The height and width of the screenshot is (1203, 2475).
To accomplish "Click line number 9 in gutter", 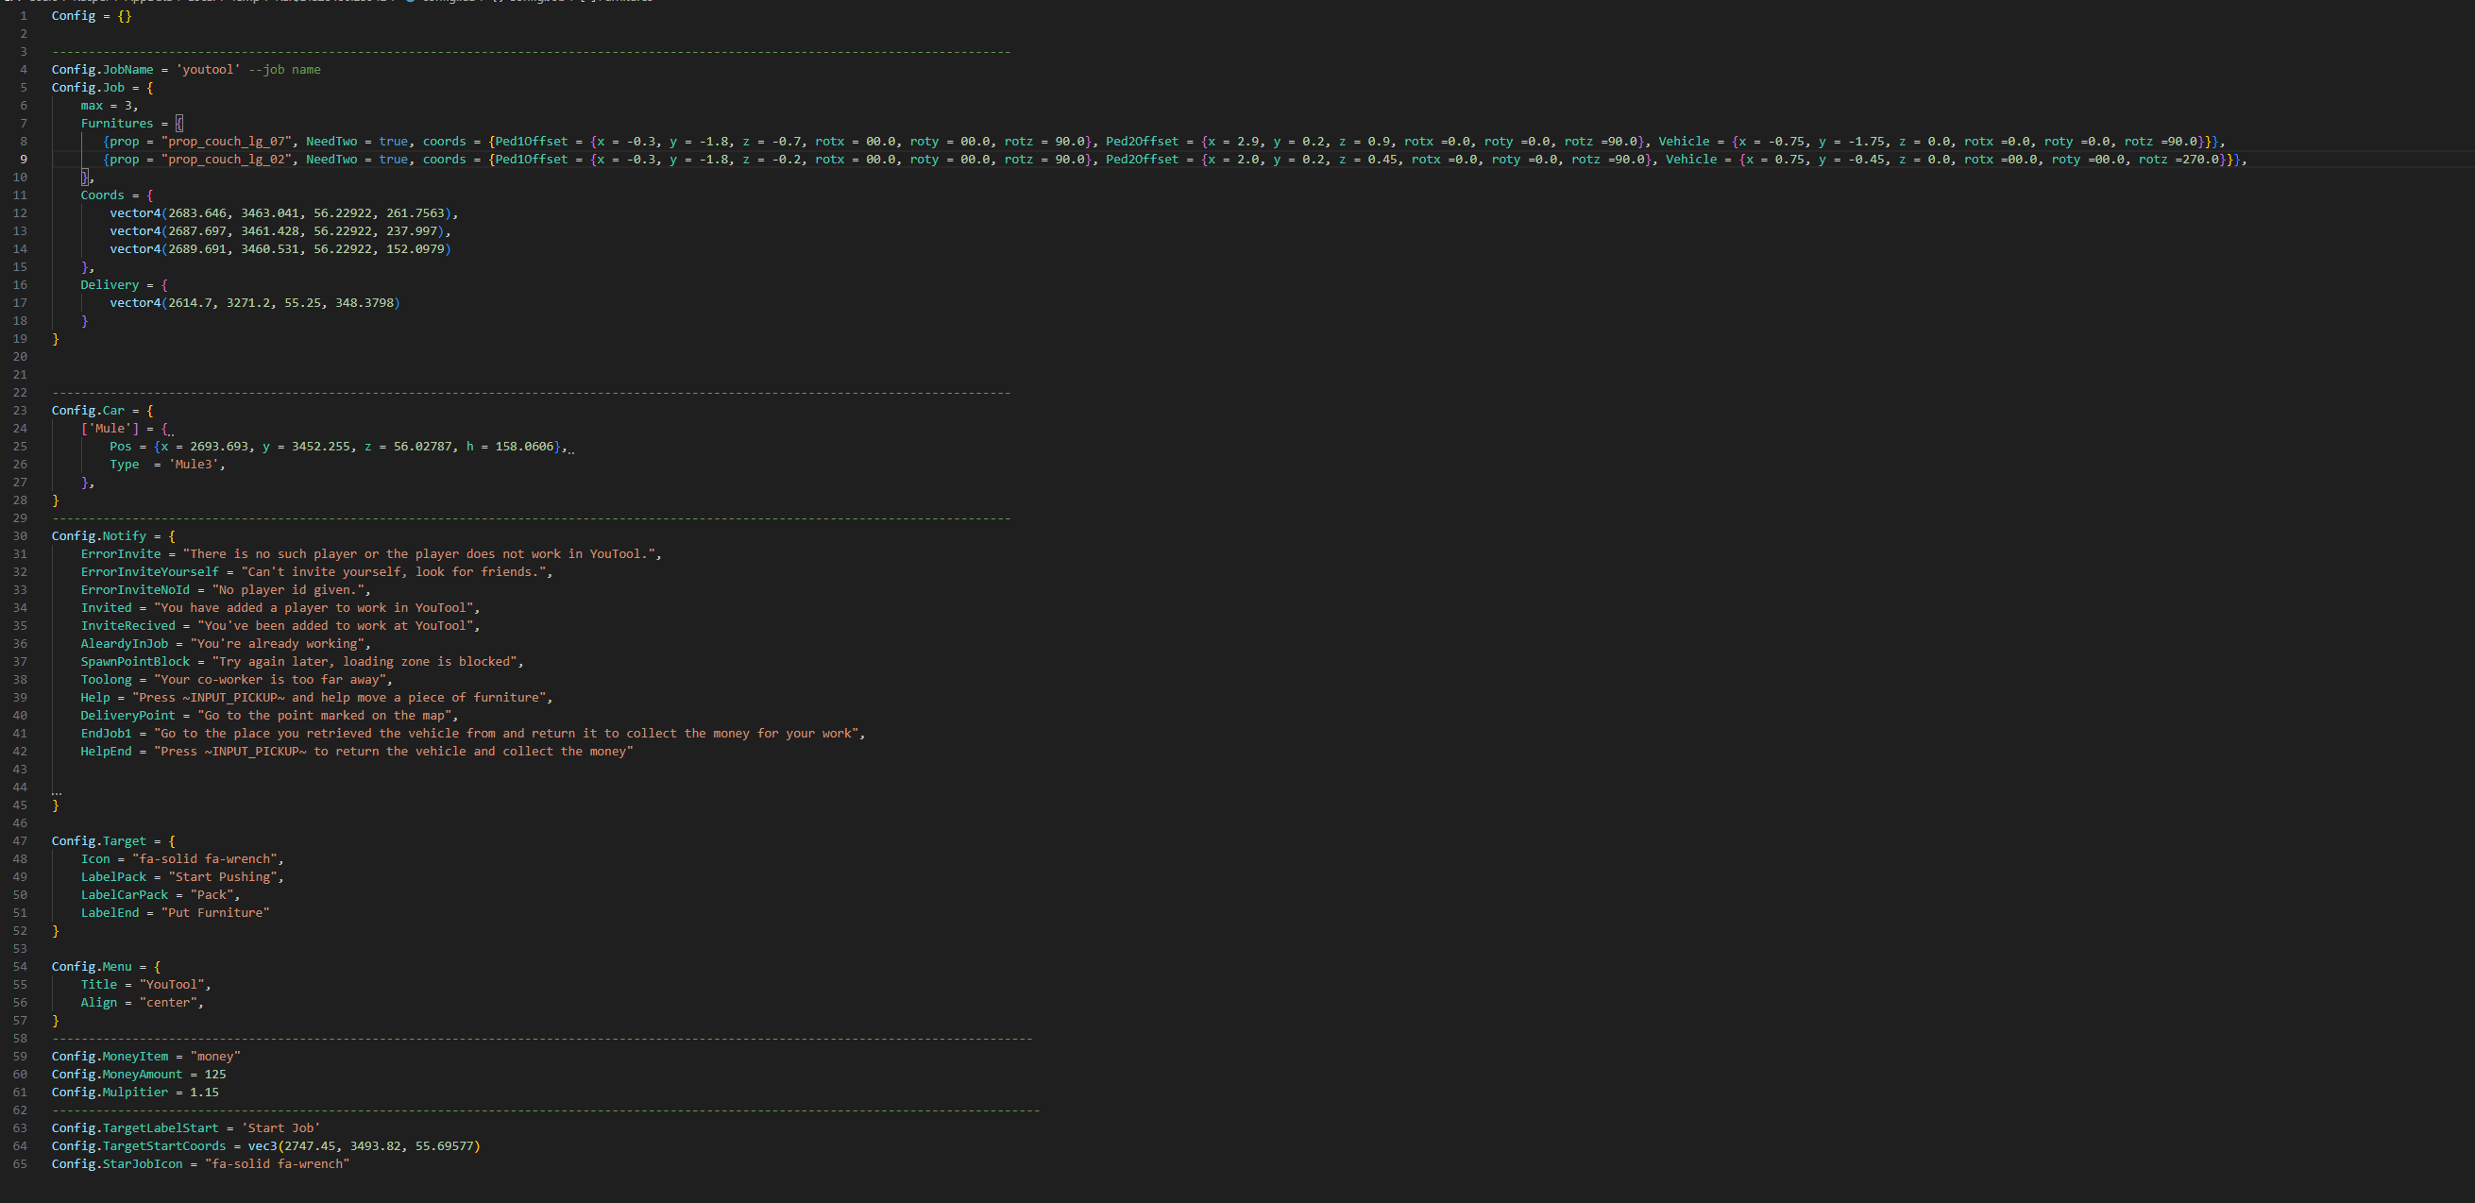I will [x=23, y=160].
